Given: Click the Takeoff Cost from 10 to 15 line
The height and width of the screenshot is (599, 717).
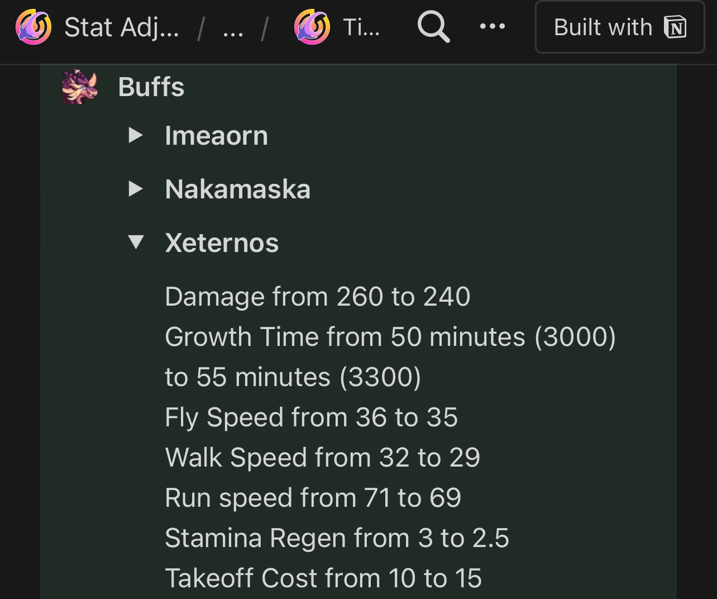Looking at the screenshot, I should 323,578.
